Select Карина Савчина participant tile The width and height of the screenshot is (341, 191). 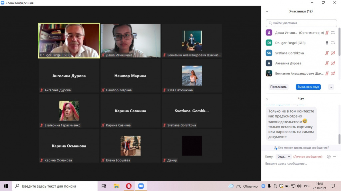click(x=131, y=111)
